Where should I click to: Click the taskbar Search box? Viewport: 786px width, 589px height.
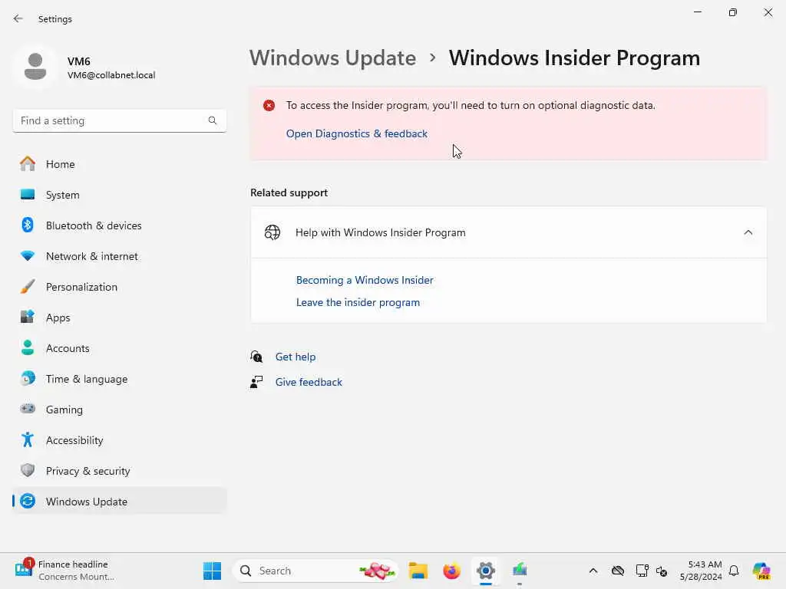pos(315,571)
